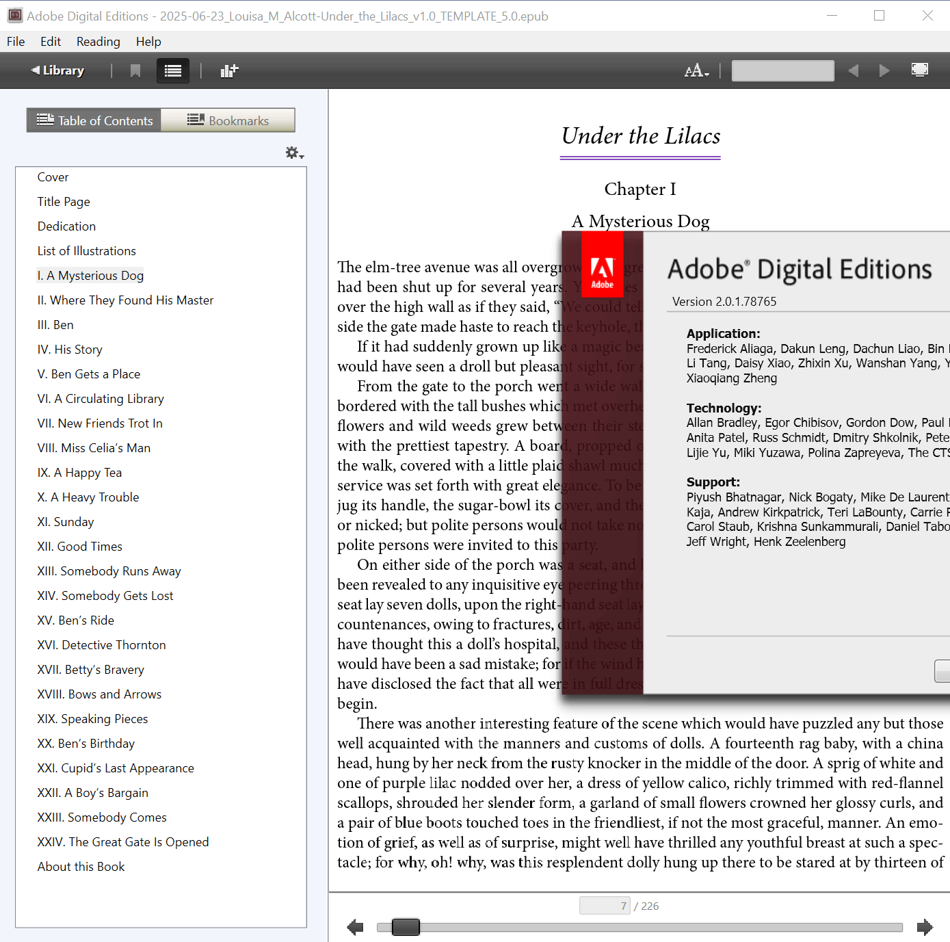Open the Help menu
The height and width of the screenshot is (942, 950).
148,42
